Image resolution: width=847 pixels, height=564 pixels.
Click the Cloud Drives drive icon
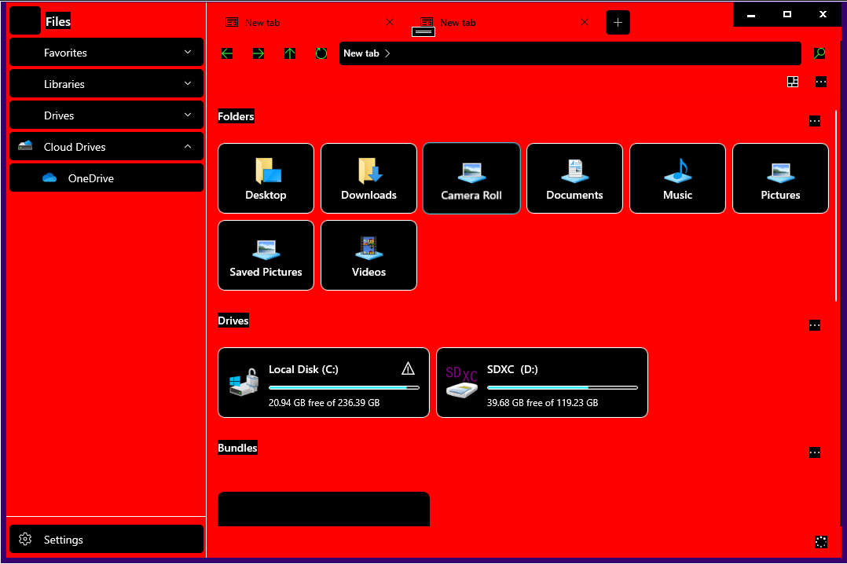click(x=25, y=145)
